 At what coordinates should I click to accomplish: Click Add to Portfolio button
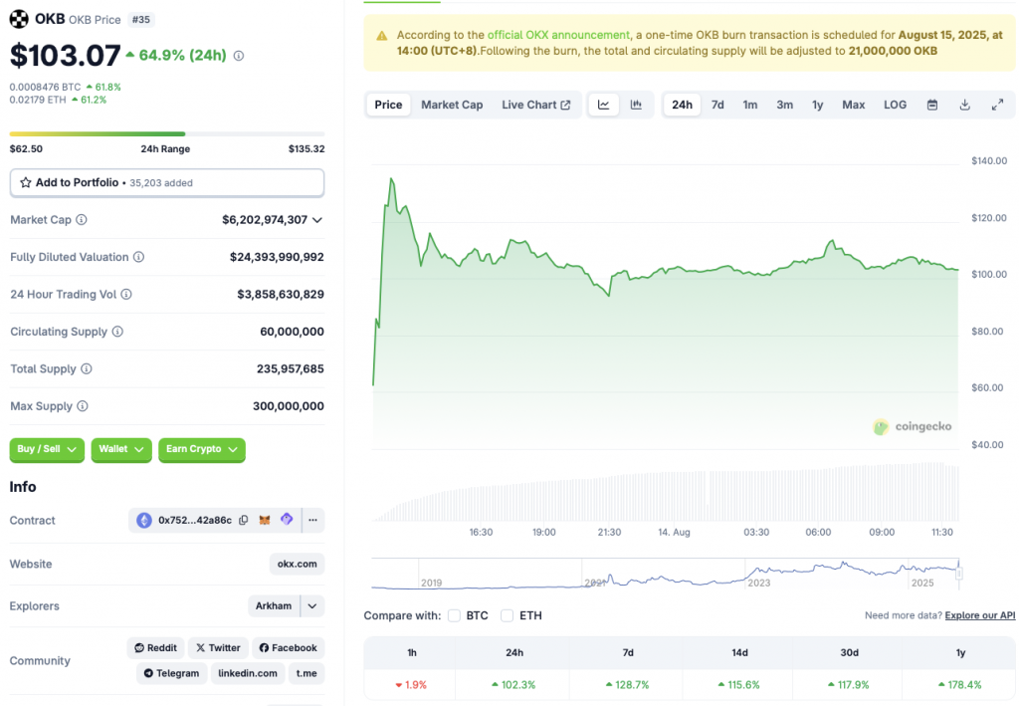[x=167, y=182]
